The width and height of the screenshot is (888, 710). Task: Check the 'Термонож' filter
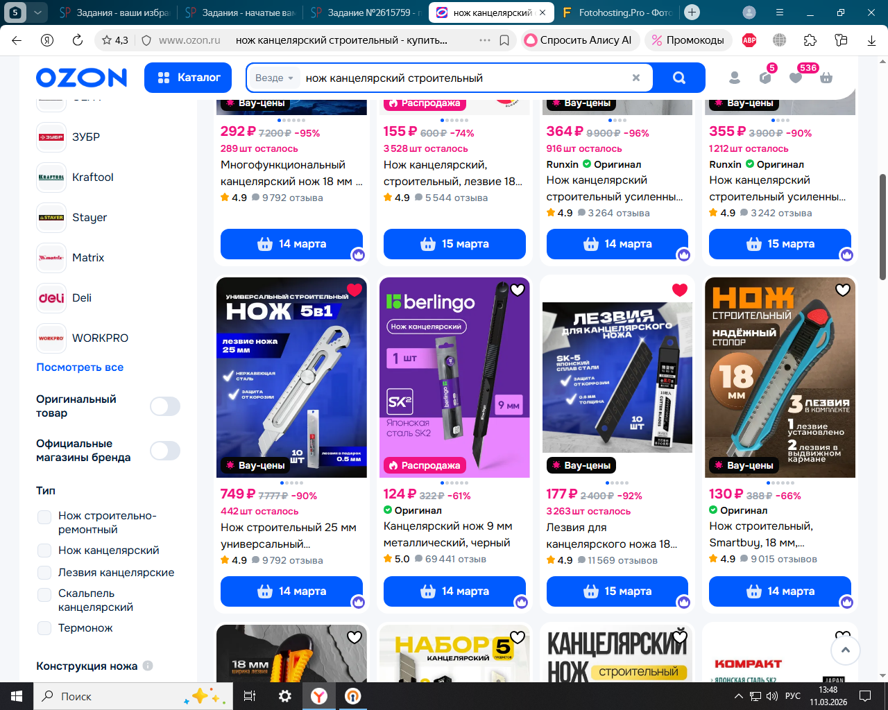(x=44, y=628)
